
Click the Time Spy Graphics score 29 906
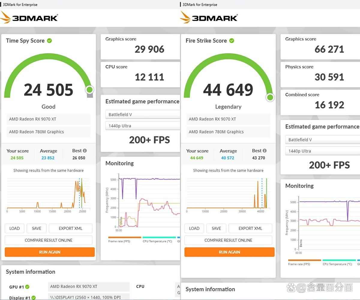pyautogui.click(x=149, y=49)
